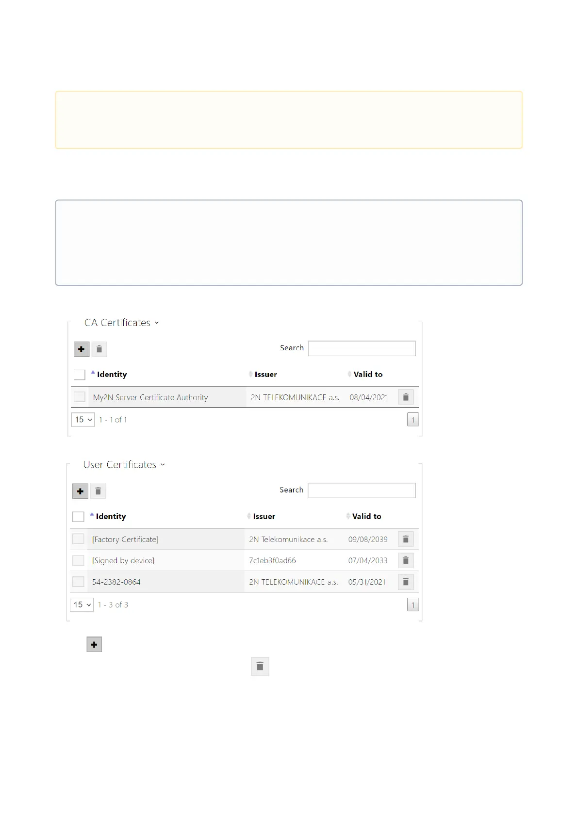578x817 pixels.
Task: Delete the 54-2382-0864 certificate row
Action: [x=406, y=582]
